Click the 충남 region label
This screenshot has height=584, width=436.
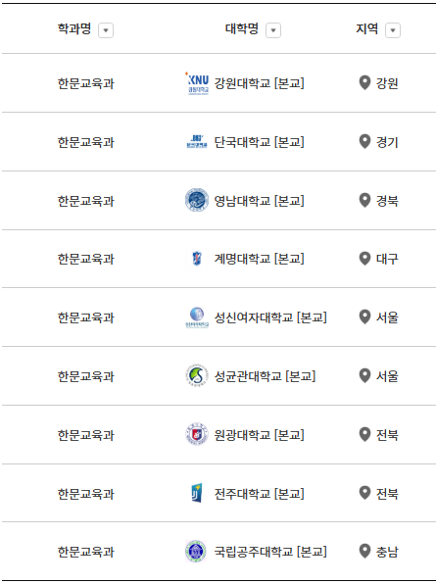(x=387, y=552)
